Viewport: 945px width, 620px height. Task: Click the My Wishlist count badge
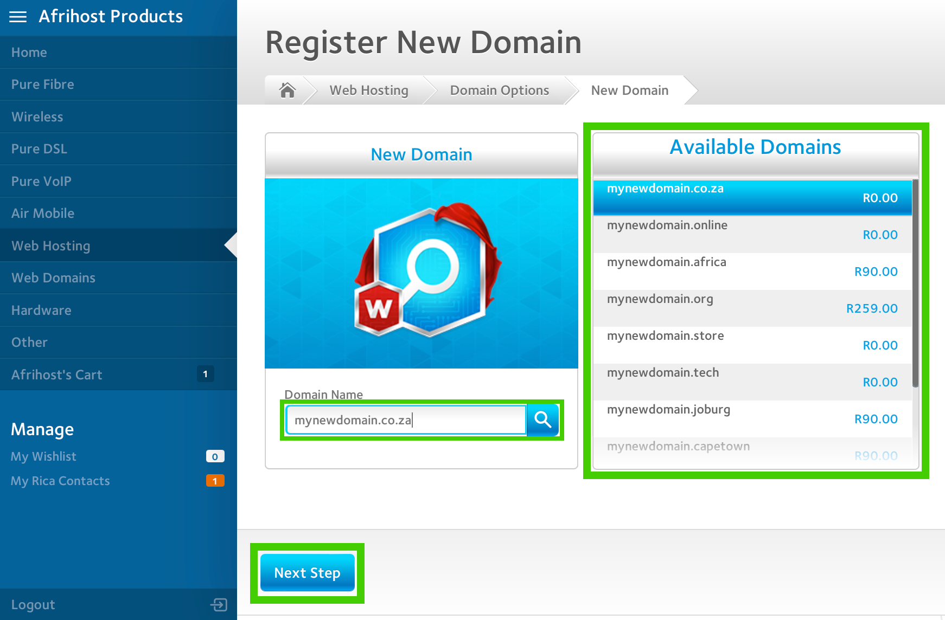pos(215,456)
